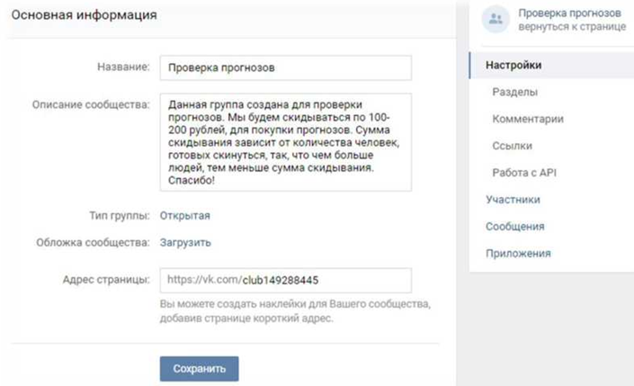Select Настройки in the side menu
Screen dimensions: 634x386
pos(513,65)
